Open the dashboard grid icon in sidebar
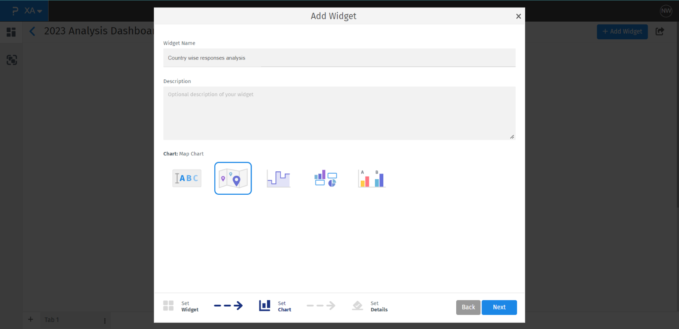679x329 pixels. 11,32
